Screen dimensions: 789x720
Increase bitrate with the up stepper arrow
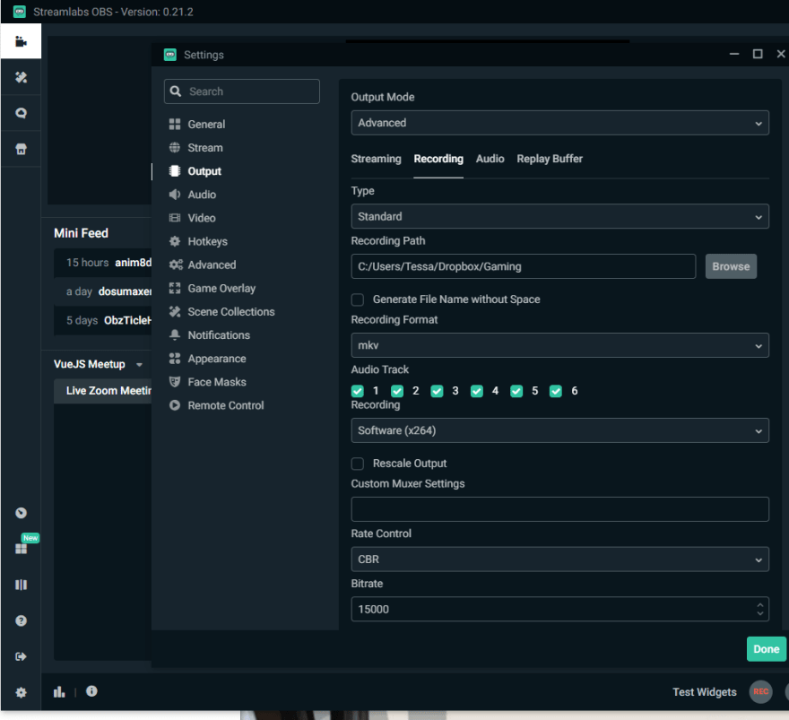759,604
